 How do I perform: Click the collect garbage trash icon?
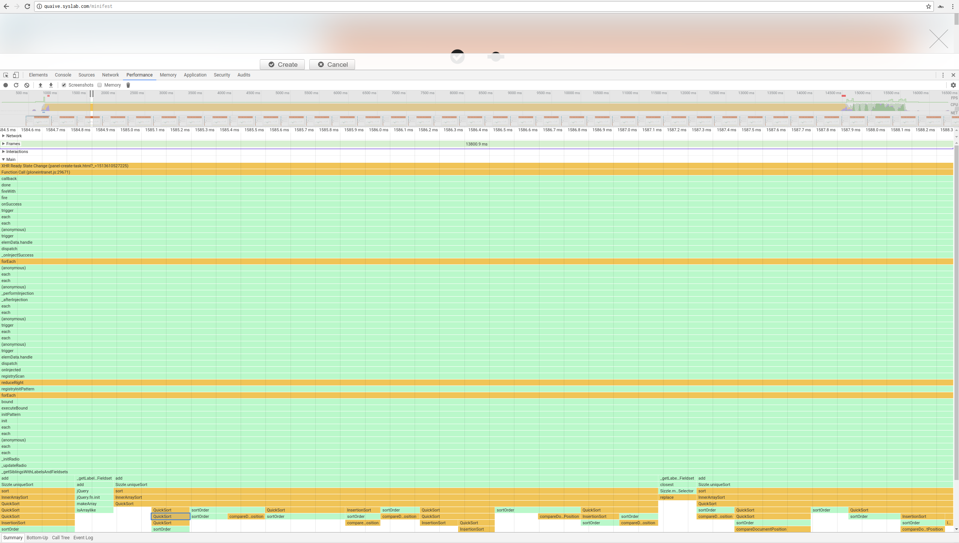tap(128, 85)
